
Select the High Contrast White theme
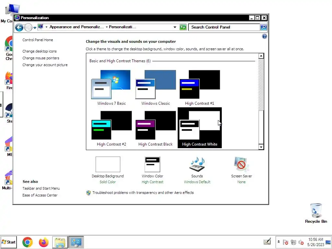point(200,128)
